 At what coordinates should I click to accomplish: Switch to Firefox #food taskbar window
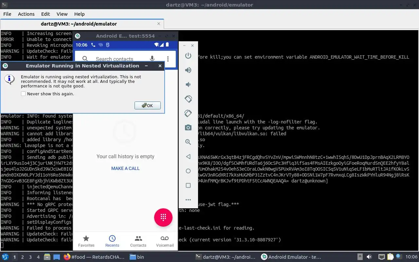(x=94, y=257)
